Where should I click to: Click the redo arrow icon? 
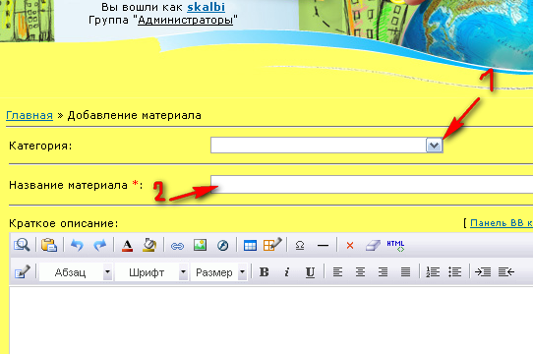(100, 245)
